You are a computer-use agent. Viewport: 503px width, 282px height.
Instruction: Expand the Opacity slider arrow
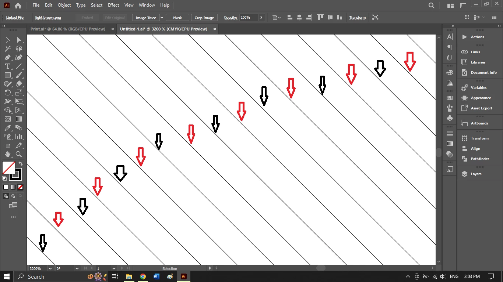[261, 18]
